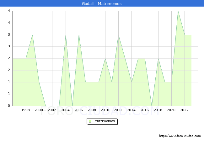Click the 2004 x-axis label
This screenshot has height=141, width=204.
point(65,110)
